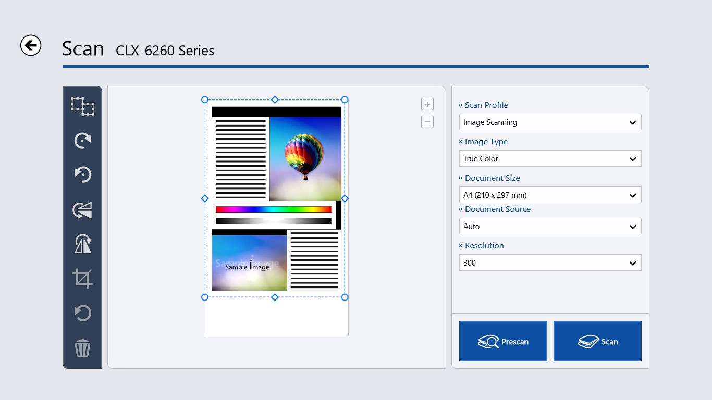Start scanning with the Scan button
Viewport: 712px width, 400px height.
[x=597, y=341]
